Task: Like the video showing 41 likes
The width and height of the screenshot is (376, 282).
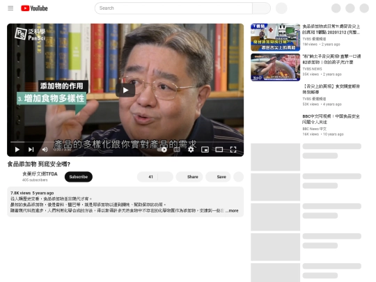Action: (x=147, y=177)
